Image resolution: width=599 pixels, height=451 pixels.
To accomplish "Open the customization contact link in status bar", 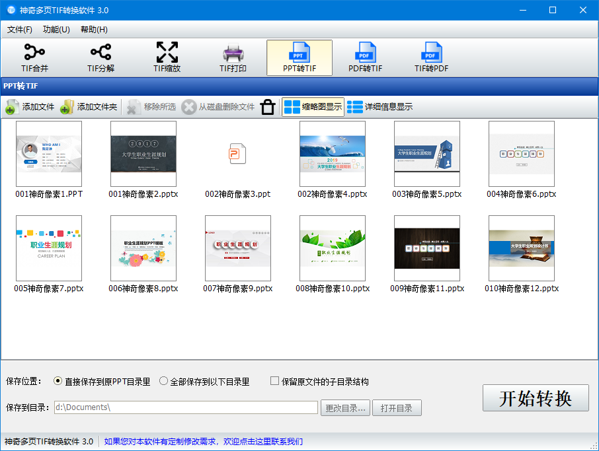I will [203, 442].
